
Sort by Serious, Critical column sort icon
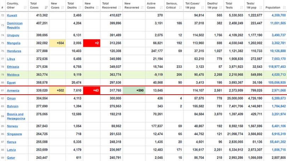click(x=180, y=7)
